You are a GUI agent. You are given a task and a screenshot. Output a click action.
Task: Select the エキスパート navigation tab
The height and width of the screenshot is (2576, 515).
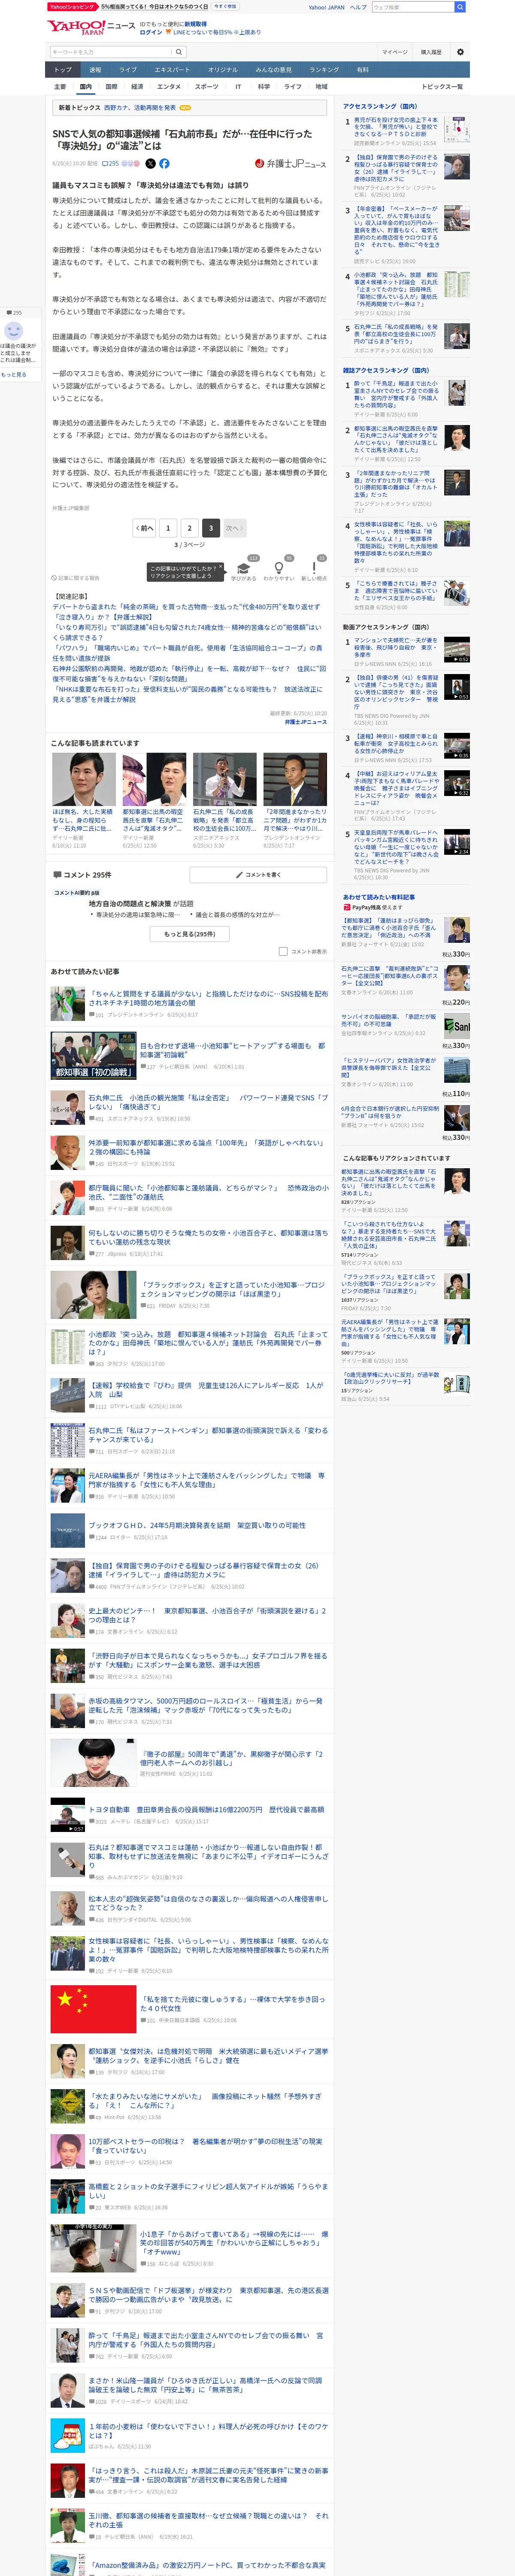pyautogui.click(x=172, y=70)
